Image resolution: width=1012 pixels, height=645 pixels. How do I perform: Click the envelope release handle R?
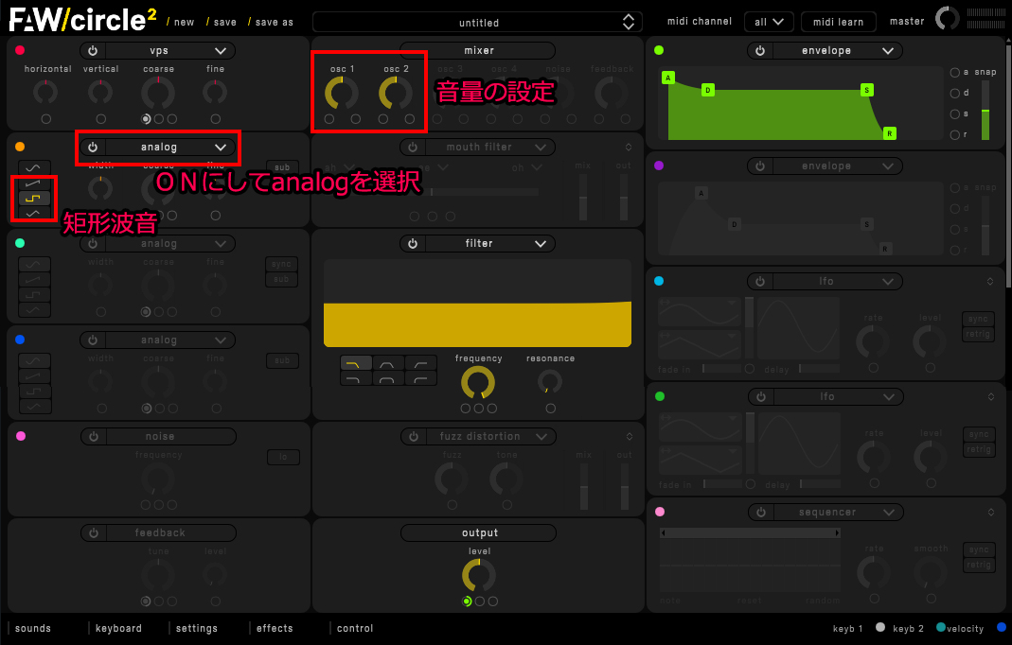(x=889, y=133)
